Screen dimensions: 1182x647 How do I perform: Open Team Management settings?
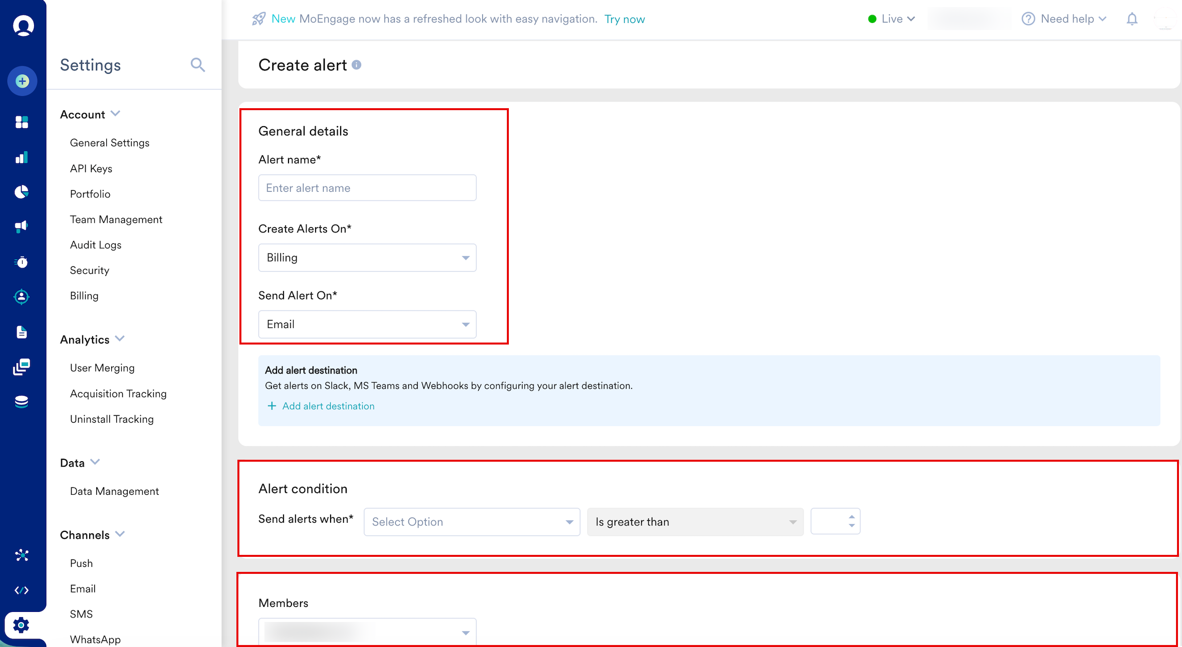pos(116,219)
